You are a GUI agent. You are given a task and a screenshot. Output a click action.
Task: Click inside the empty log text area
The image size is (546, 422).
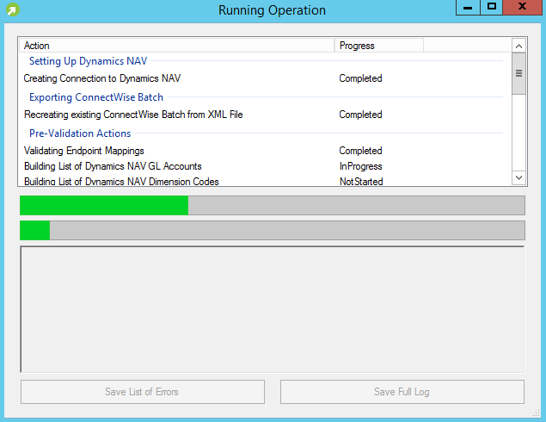[x=273, y=309]
